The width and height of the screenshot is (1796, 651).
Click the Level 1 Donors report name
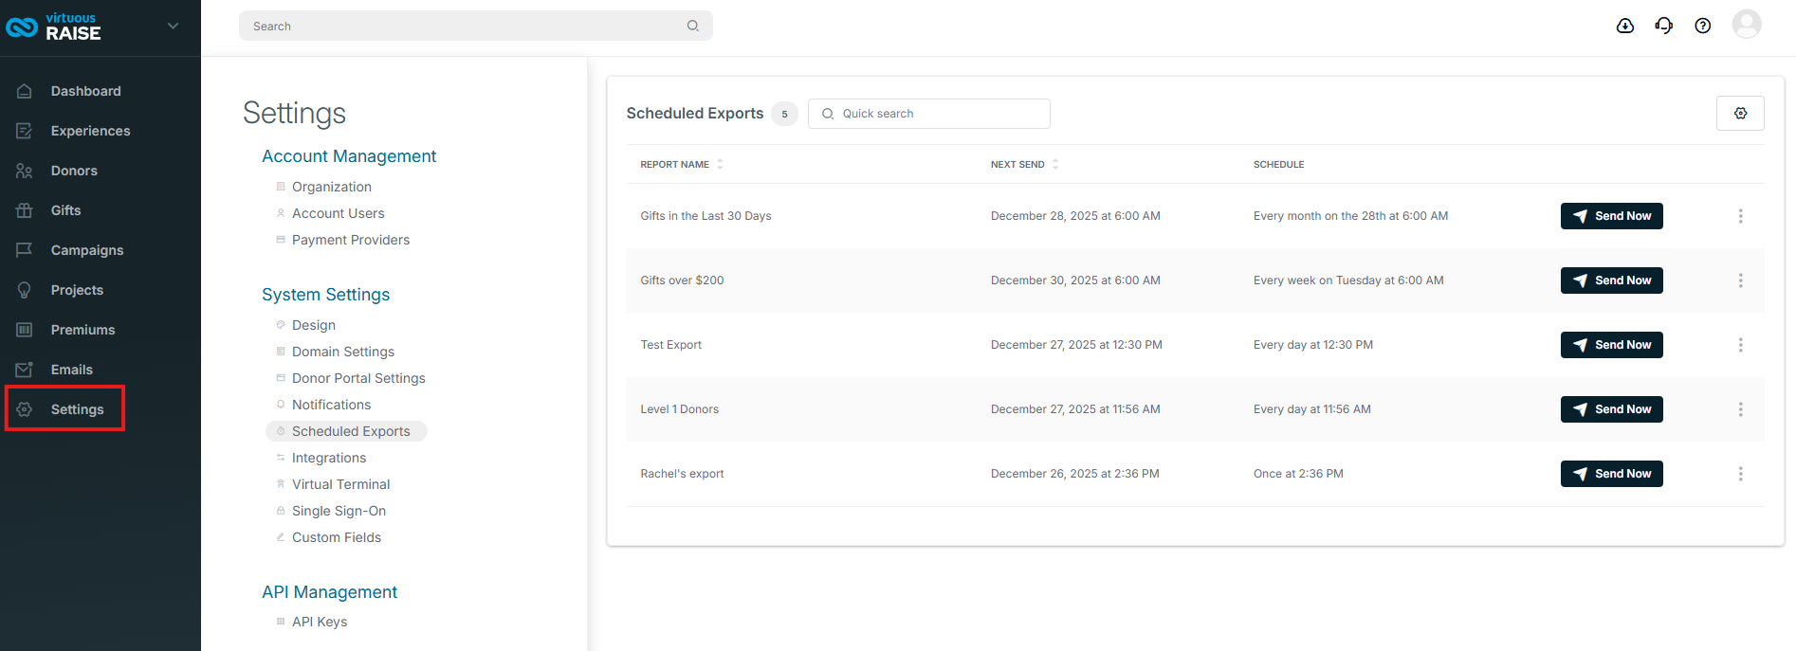pyautogui.click(x=679, y=409)
